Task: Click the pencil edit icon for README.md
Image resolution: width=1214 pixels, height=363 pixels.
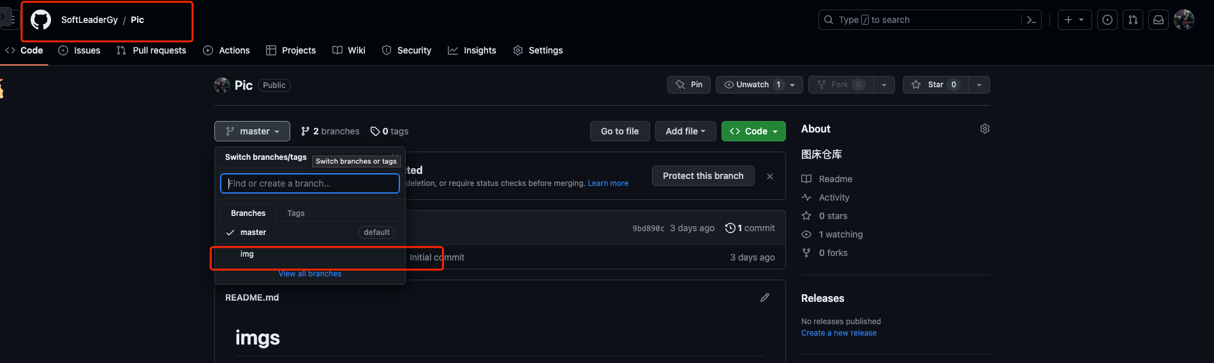Action: click(765, 297)
